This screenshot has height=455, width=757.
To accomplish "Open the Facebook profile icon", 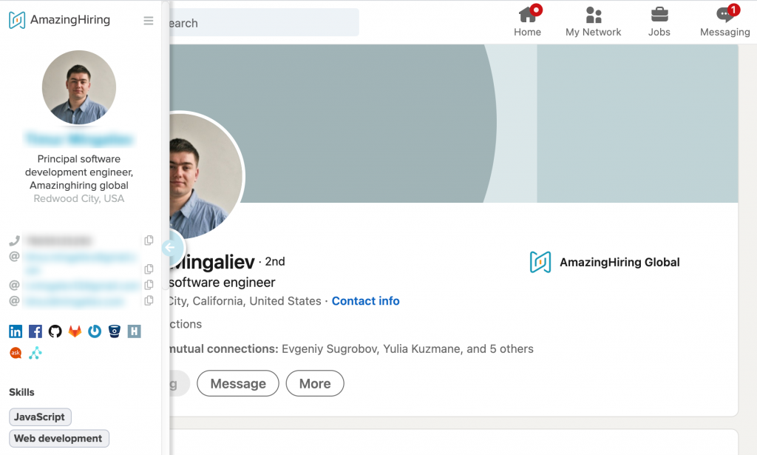I will (35, 331).
